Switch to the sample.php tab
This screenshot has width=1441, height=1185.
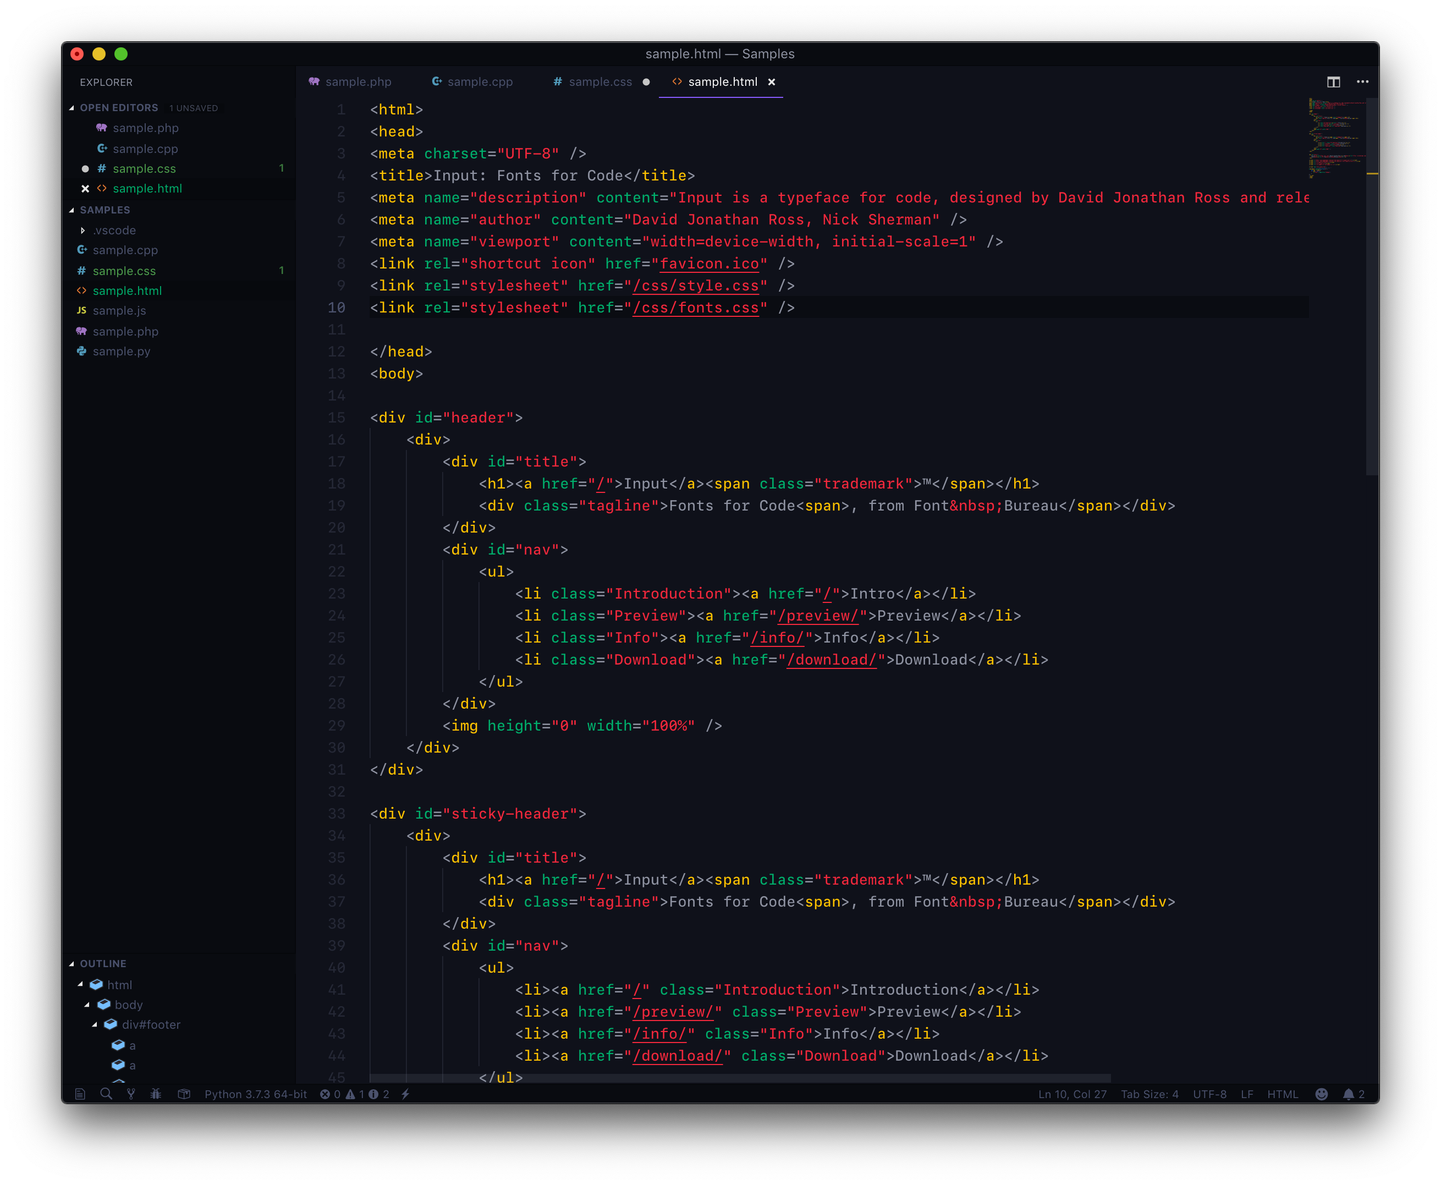[358, 82]
